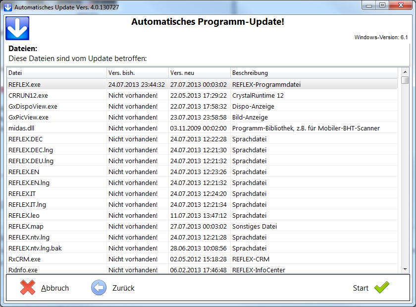Click the 22.07.2013 17:58:32 version cell

pyautogui.click(x=199, y=106)
